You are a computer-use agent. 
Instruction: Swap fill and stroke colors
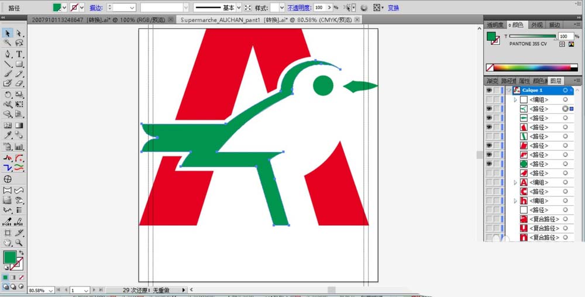pos(21,253)
